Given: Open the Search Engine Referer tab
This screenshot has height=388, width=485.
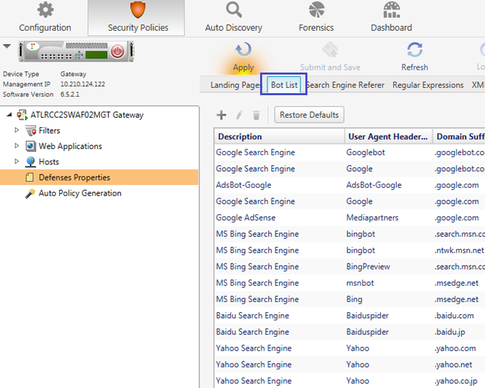Looking at the screenshot, I should [345, 85].
